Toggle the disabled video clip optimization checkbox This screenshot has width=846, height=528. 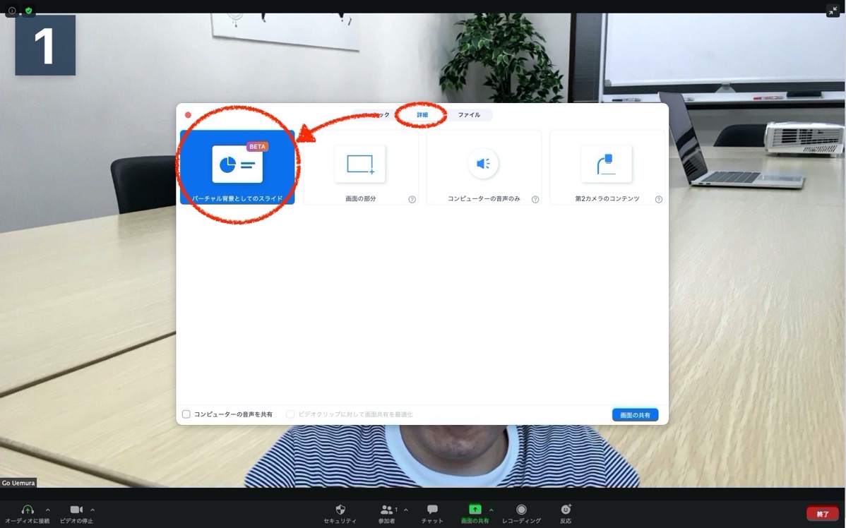point(290,414)
